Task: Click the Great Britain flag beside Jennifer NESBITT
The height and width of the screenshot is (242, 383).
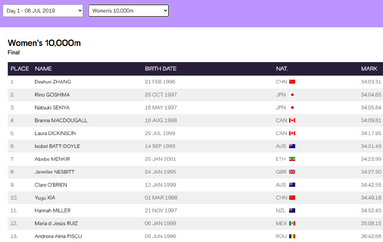Action: pos(292,172)
